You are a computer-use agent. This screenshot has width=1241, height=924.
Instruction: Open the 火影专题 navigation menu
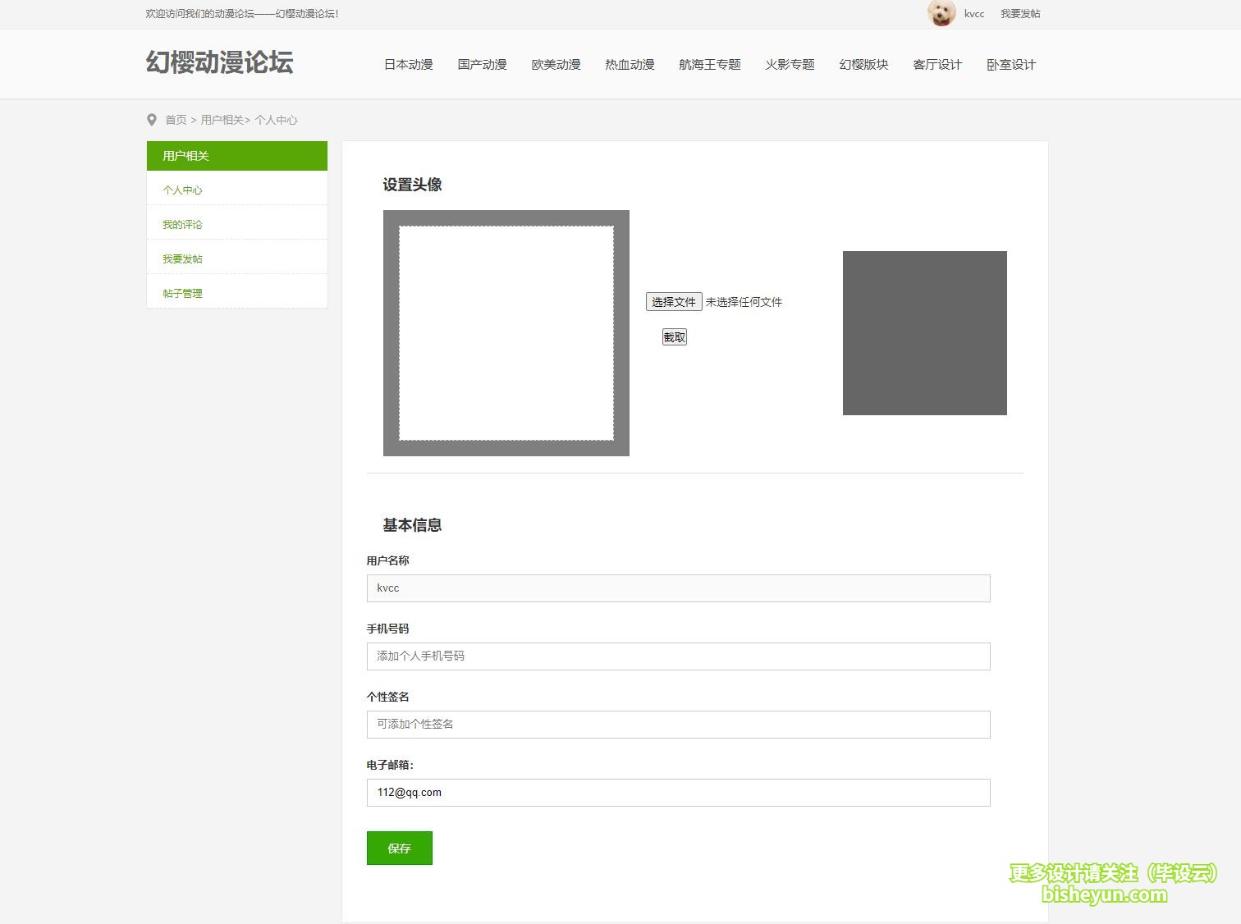(x=790, y=65)
